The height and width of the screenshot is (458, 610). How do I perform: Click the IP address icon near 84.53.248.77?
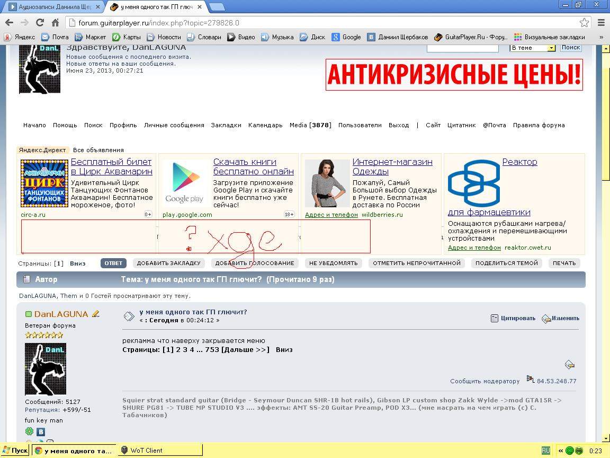point(530,379)
